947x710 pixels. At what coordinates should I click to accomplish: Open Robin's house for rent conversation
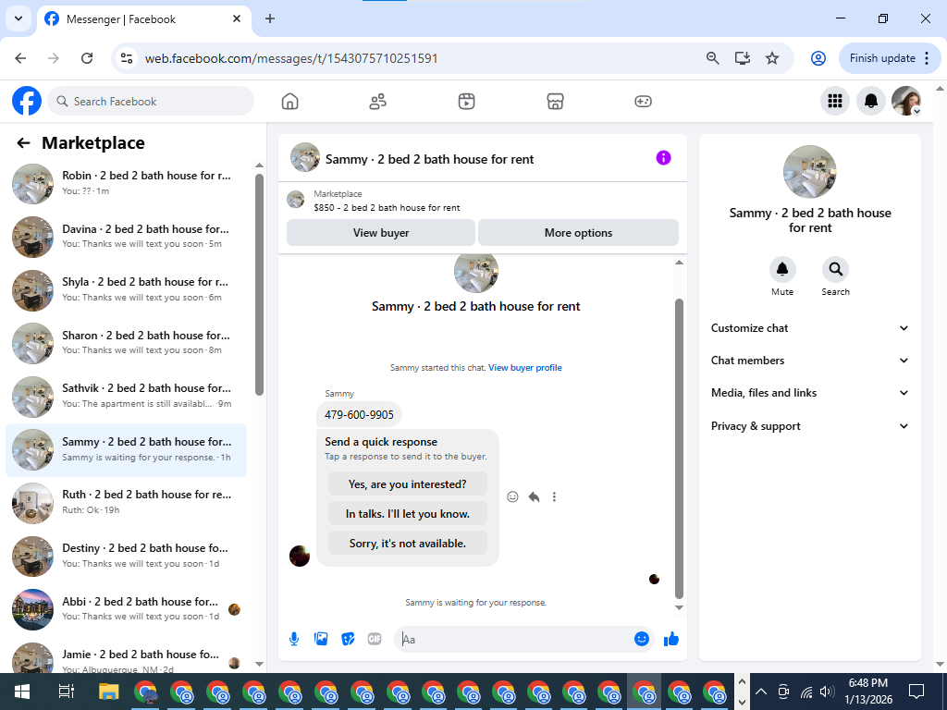127,184
